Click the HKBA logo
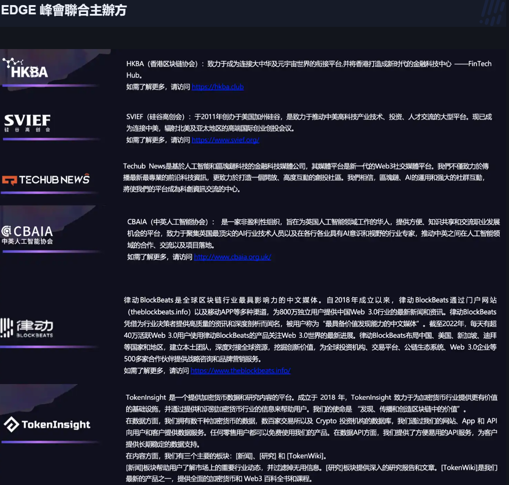 point(25,68)
